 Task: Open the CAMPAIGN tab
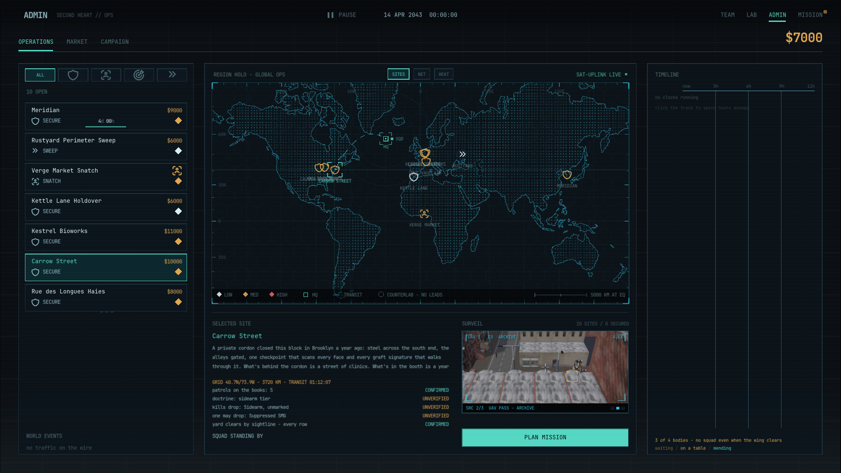click(115, 42)
